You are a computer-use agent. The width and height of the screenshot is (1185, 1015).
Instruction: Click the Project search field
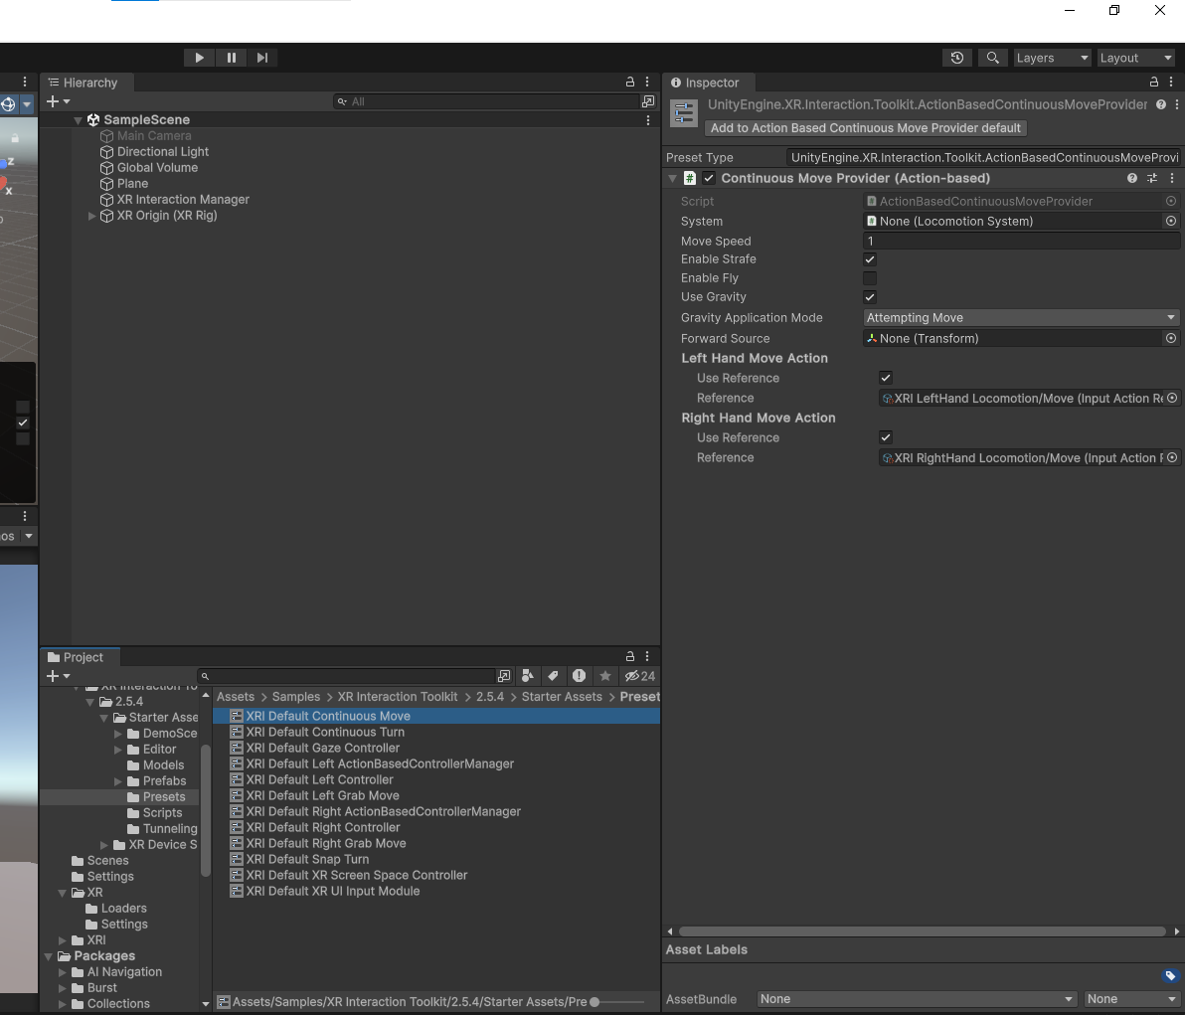(x=346, y=676)
